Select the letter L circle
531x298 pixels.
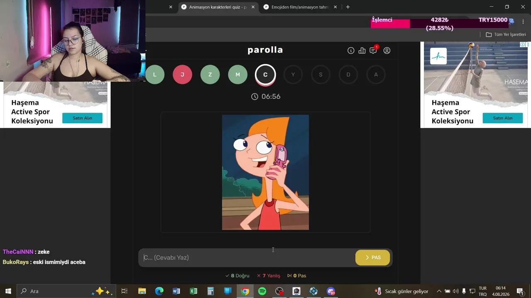(x=155, y=74)
